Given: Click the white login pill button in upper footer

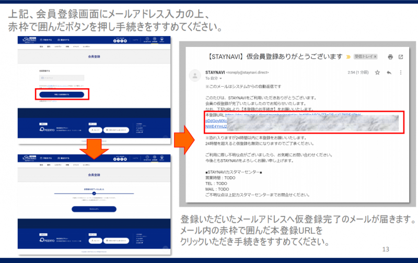Looking at the screenshot, I should [96, 130].
